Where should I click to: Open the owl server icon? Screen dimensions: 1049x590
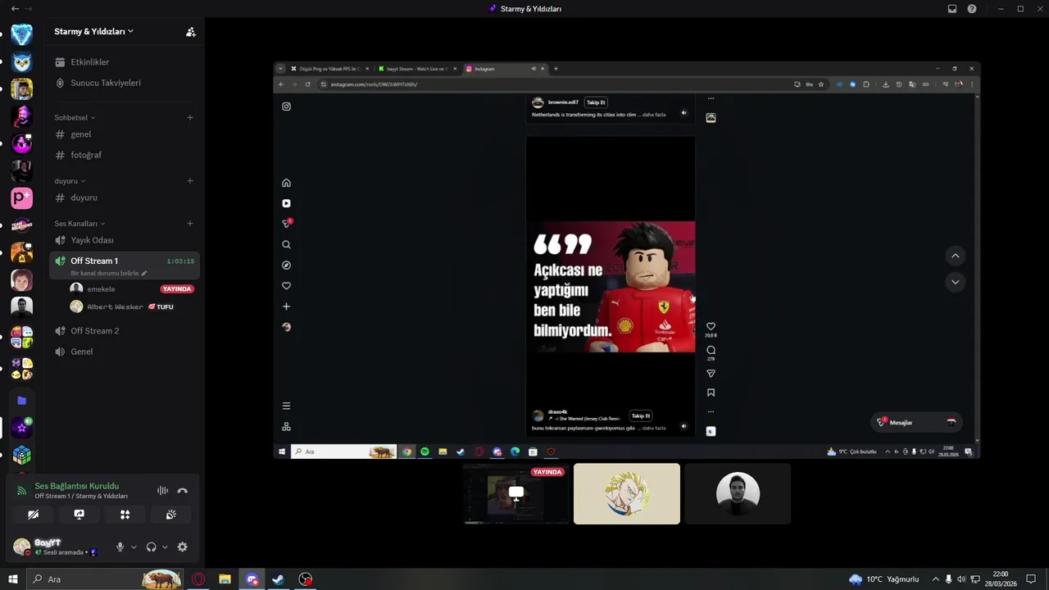[x=22, y=62]
